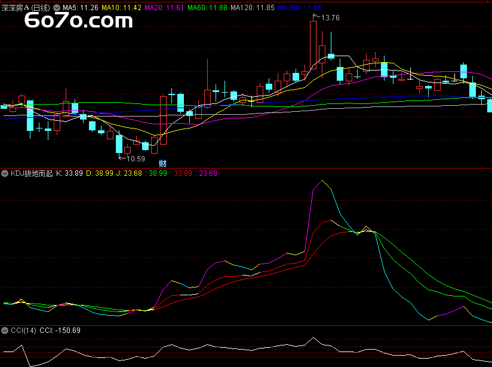
Task: Select the MA120: 11.85 label
Action: pos(253,8)
